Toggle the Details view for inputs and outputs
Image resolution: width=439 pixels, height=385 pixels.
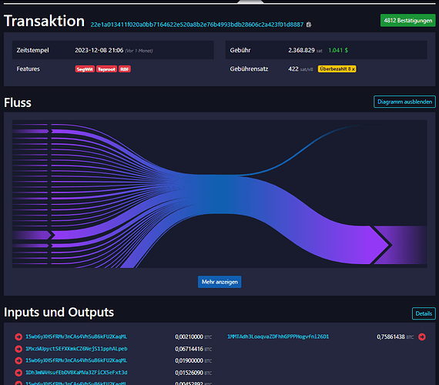point(424,313)
